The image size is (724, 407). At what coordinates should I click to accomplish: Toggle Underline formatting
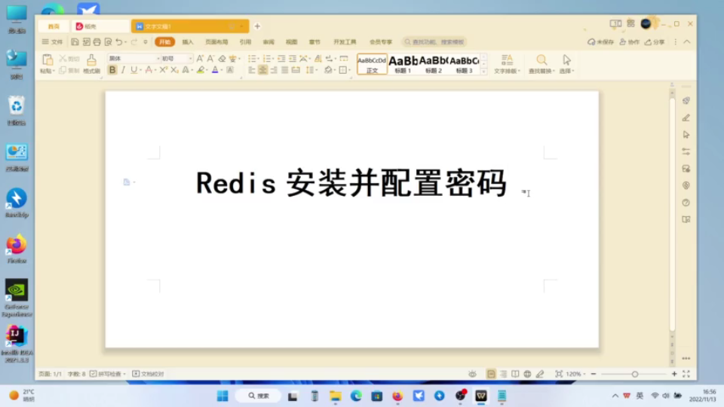click(133, 70)
